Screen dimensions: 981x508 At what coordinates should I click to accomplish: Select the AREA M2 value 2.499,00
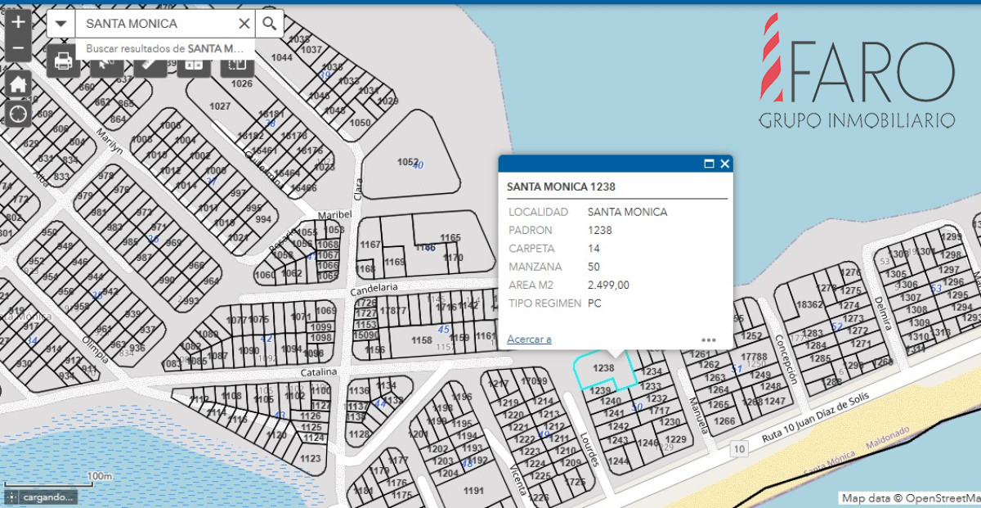coord(608,285)
